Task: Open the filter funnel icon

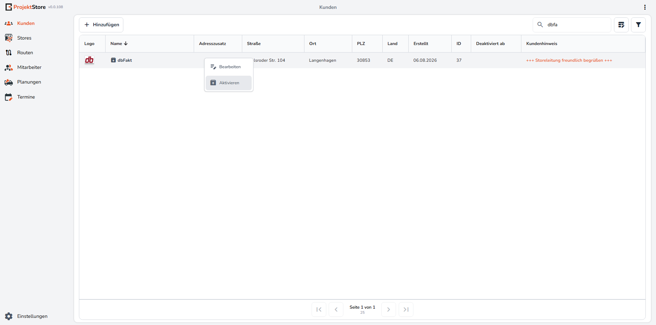Action: [x=638, y=25]
